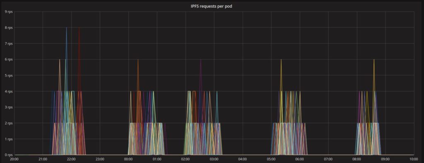This screenshot has width=424, height=163.
Task: Click the 4 rps y-axis label
Action: click(9, 91)
